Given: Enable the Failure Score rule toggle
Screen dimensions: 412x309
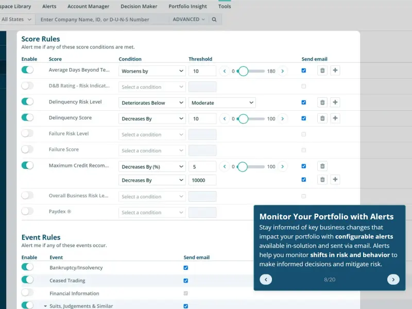Looking at the screenshot, I should (27, 149).
